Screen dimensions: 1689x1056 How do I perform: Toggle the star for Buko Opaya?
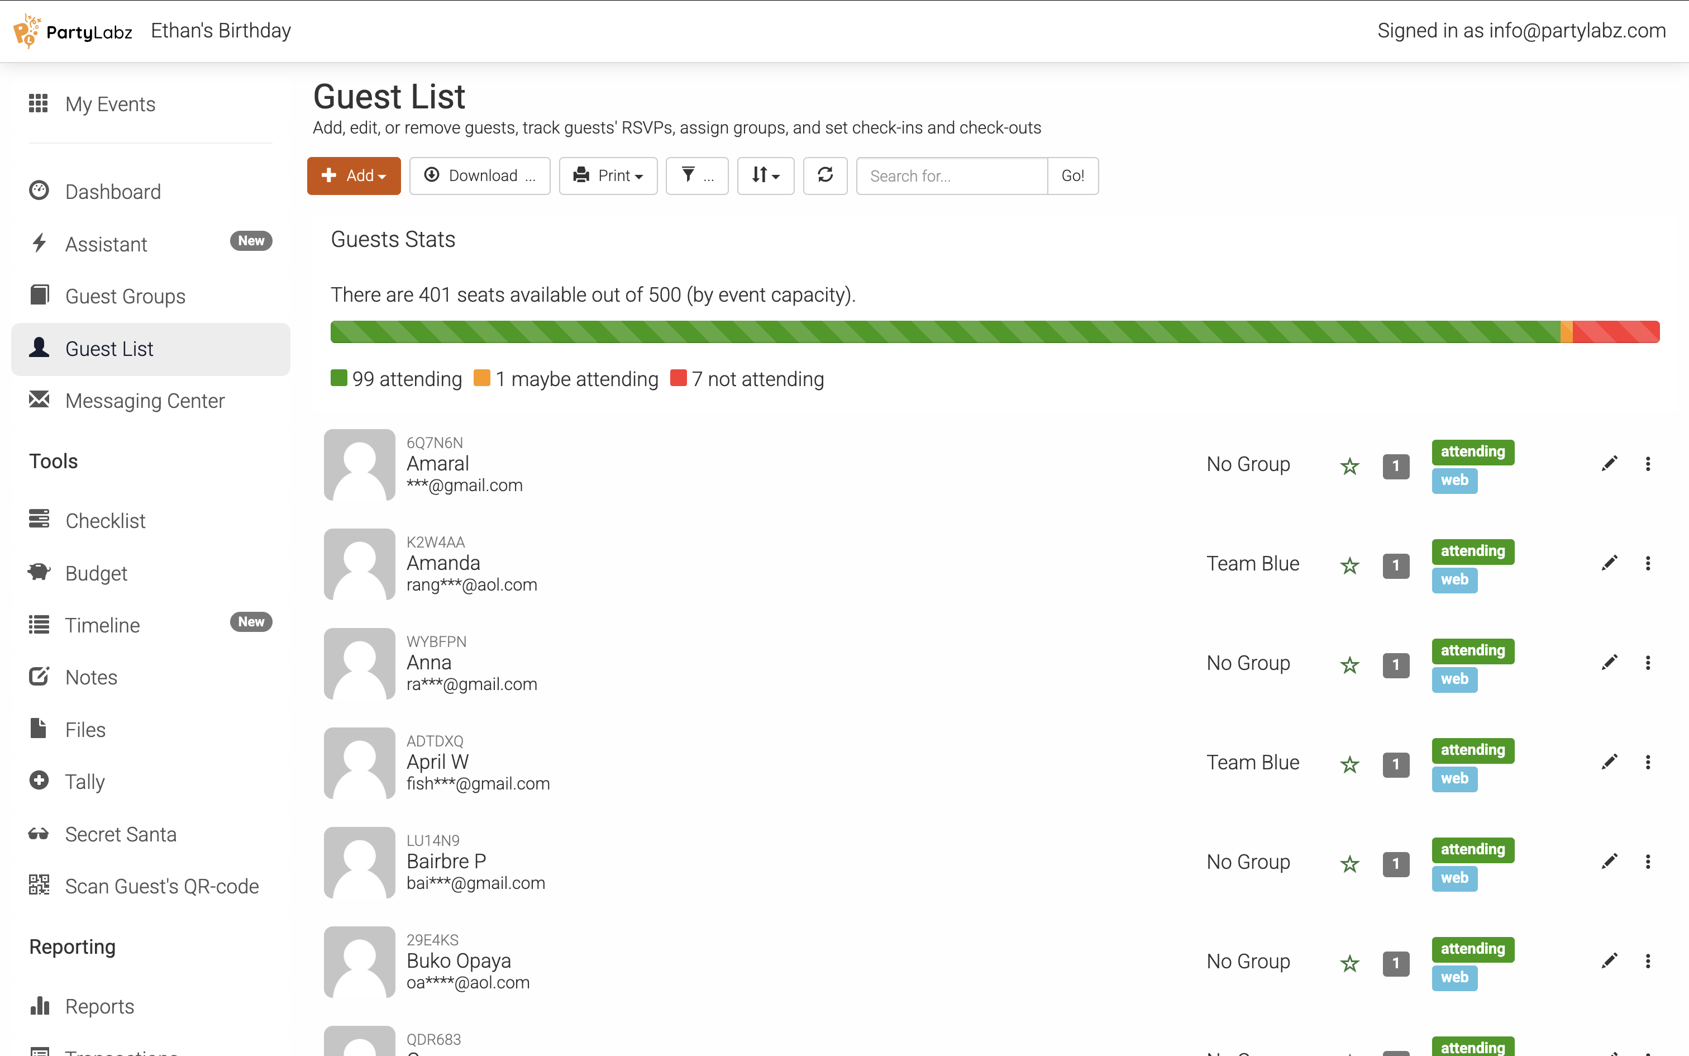(1350, 963)
